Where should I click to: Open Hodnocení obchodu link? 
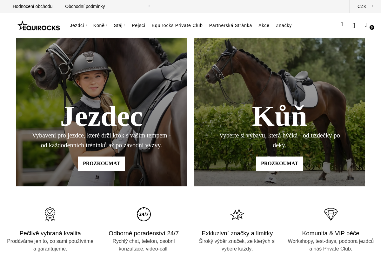point(32,6)
